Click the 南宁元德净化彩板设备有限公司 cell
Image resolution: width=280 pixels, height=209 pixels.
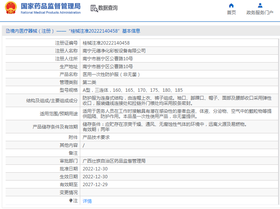114,51
